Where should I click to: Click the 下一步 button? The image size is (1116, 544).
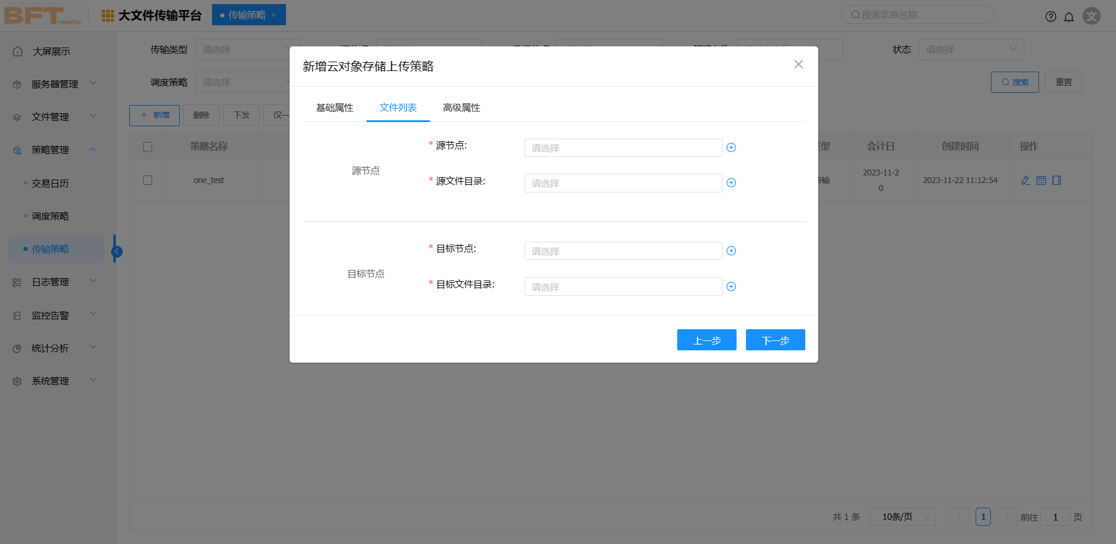click(x=775, y=340)
